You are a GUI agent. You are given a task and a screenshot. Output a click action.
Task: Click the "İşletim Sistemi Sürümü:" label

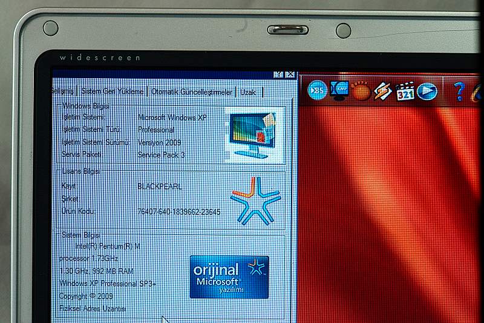click(96, 142)
